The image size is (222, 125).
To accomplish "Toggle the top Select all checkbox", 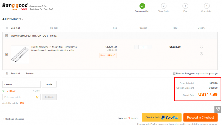I will point(7,28).
